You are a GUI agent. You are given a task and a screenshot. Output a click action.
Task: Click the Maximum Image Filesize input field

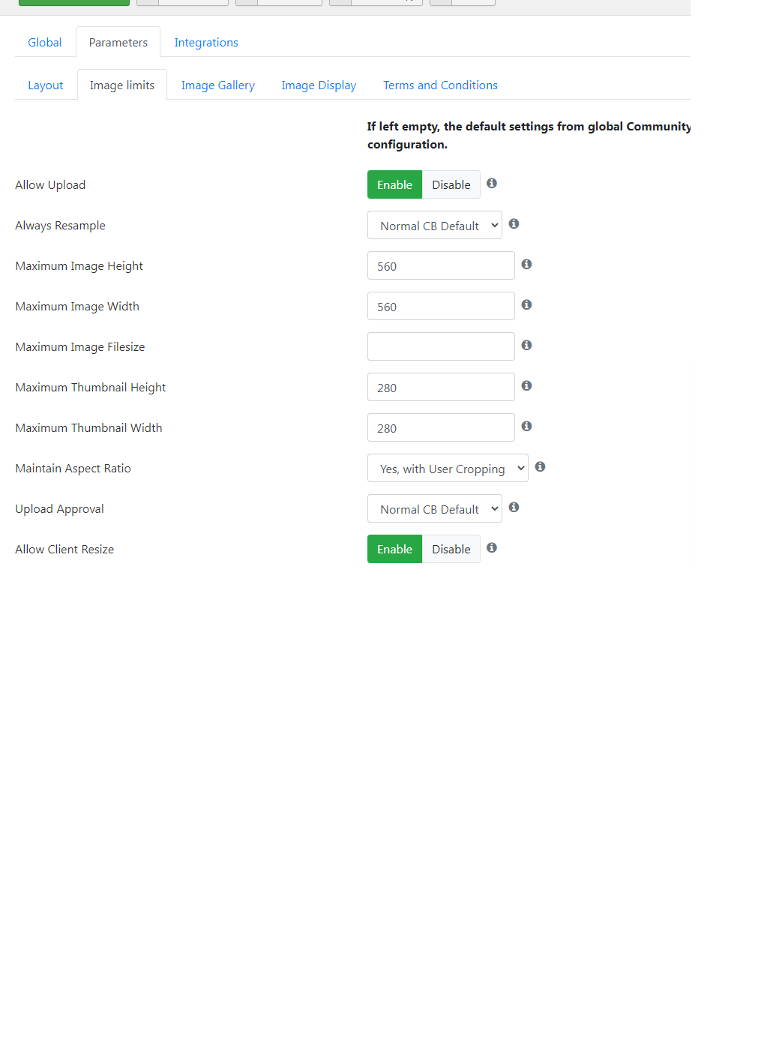point(441,346)
